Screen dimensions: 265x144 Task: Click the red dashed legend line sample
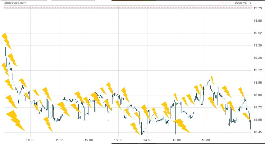[x=225, y=3]
